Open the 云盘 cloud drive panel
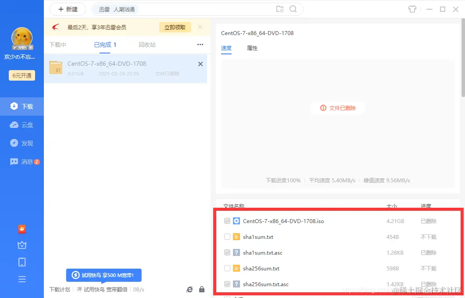Screen dimensions: 465x298 pos(22,124)
